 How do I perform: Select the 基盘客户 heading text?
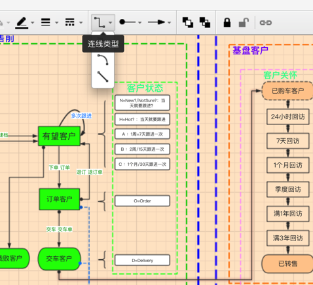250,50
